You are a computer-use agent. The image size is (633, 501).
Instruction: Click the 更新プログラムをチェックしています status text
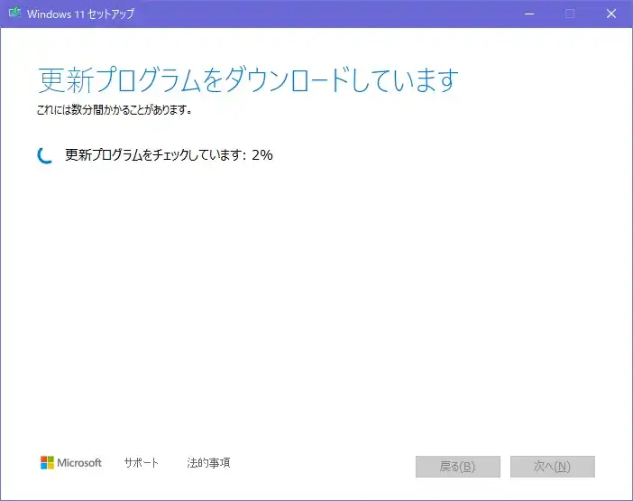point(154,154)
